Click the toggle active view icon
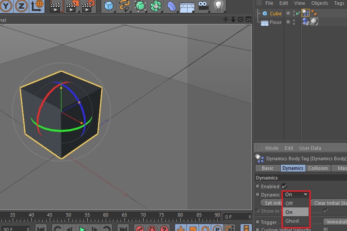Viewport: 347px width, 231px height. (248, 20)
